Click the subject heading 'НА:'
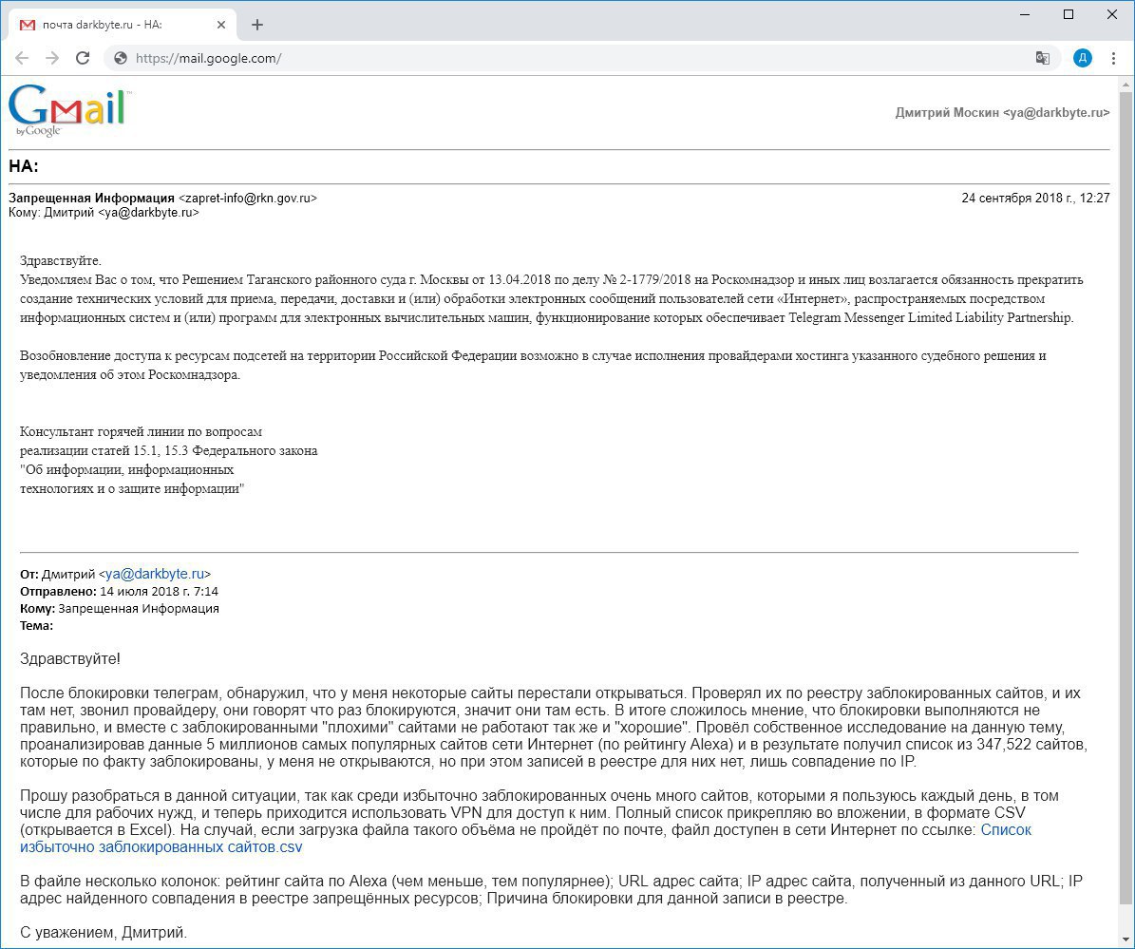The width and height of the screenshot is (1135, 949). click(x=23, y=166)
